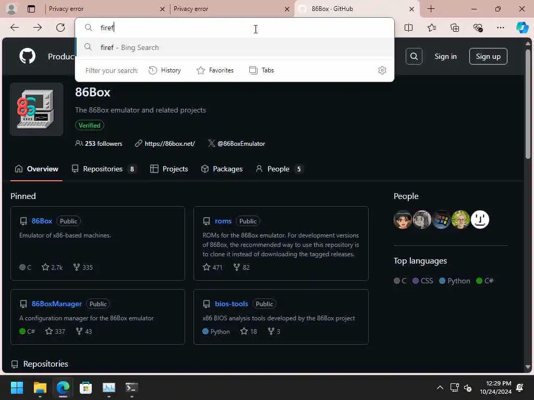
Task: Open the Favorites star toolbar icon
Action: (x=431, y=28)
